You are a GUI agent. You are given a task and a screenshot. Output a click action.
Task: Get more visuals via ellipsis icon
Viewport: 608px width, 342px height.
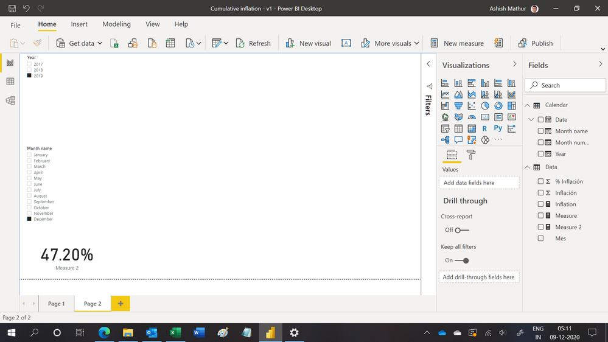(x=498, y=139)
